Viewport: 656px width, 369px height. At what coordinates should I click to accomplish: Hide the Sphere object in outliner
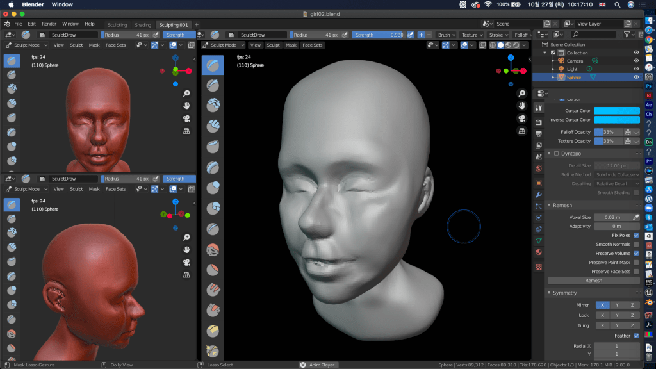(636, 78)
